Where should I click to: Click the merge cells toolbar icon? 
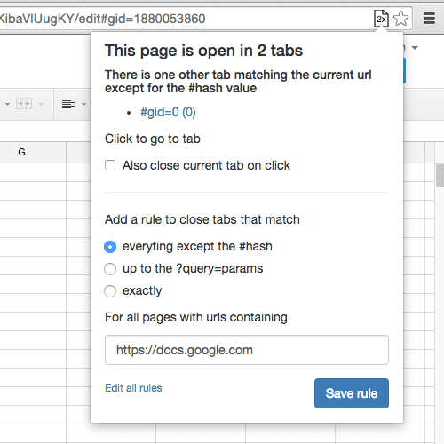point(24,104)
